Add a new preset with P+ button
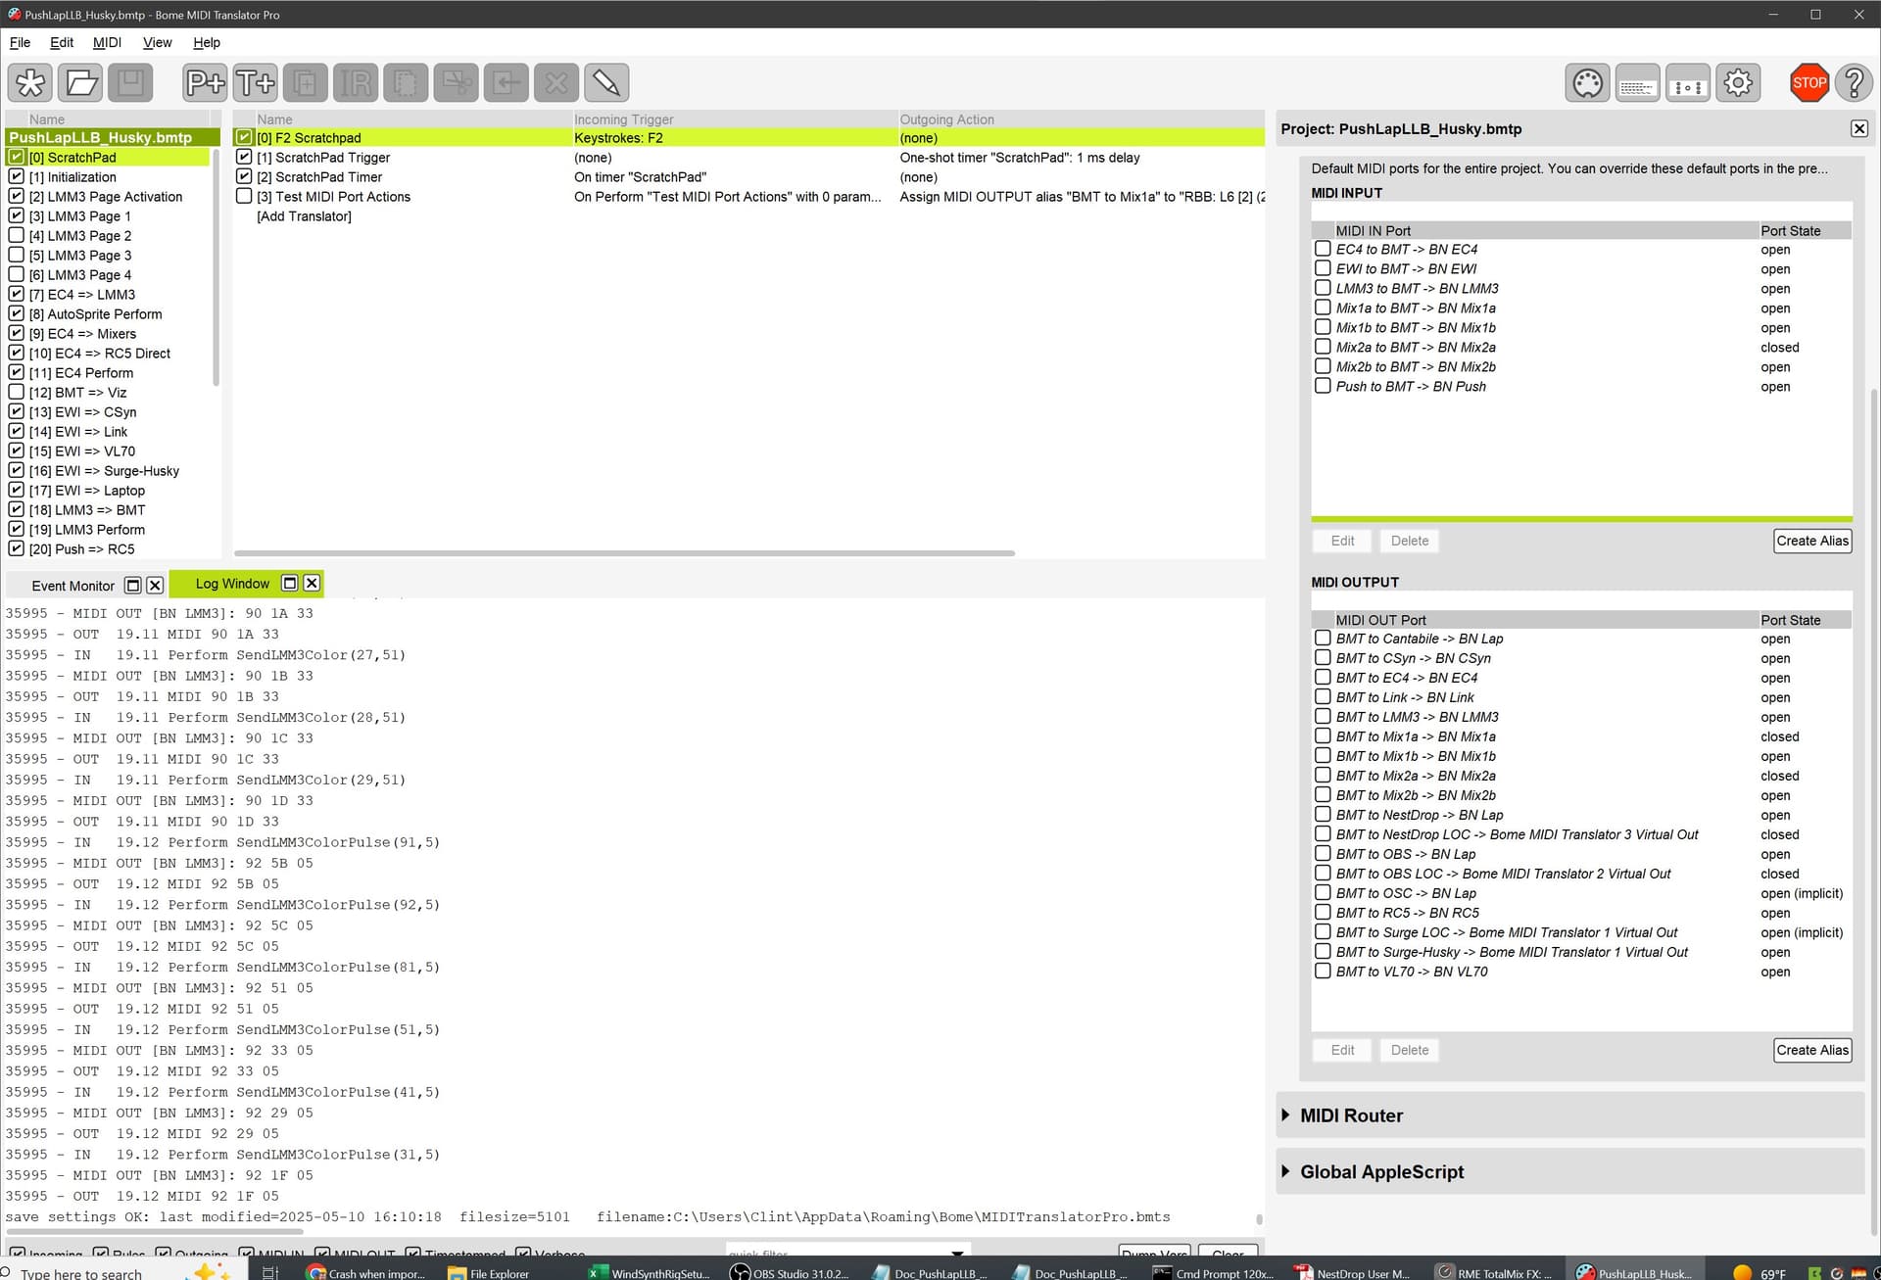Viewport: 1881px width, 1280px height. coord(205,82)
